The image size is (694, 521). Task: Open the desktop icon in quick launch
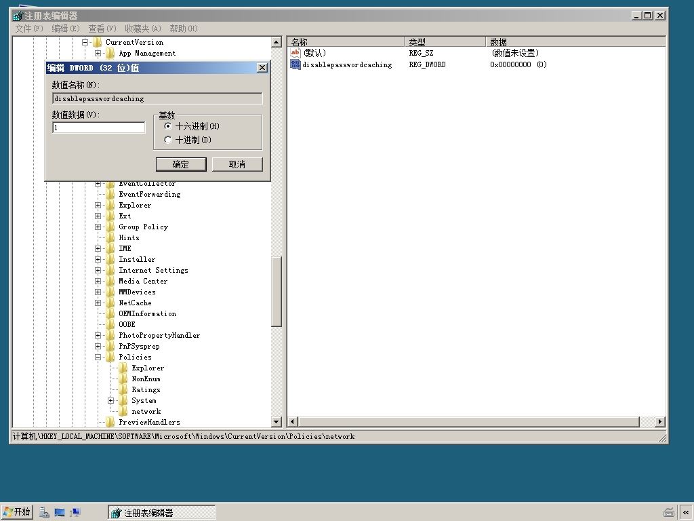click(x=60, y=513)
